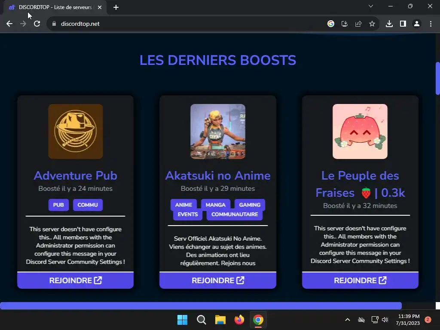
Task: Select the COMMU tag
Action: click(x=88, y=205)
